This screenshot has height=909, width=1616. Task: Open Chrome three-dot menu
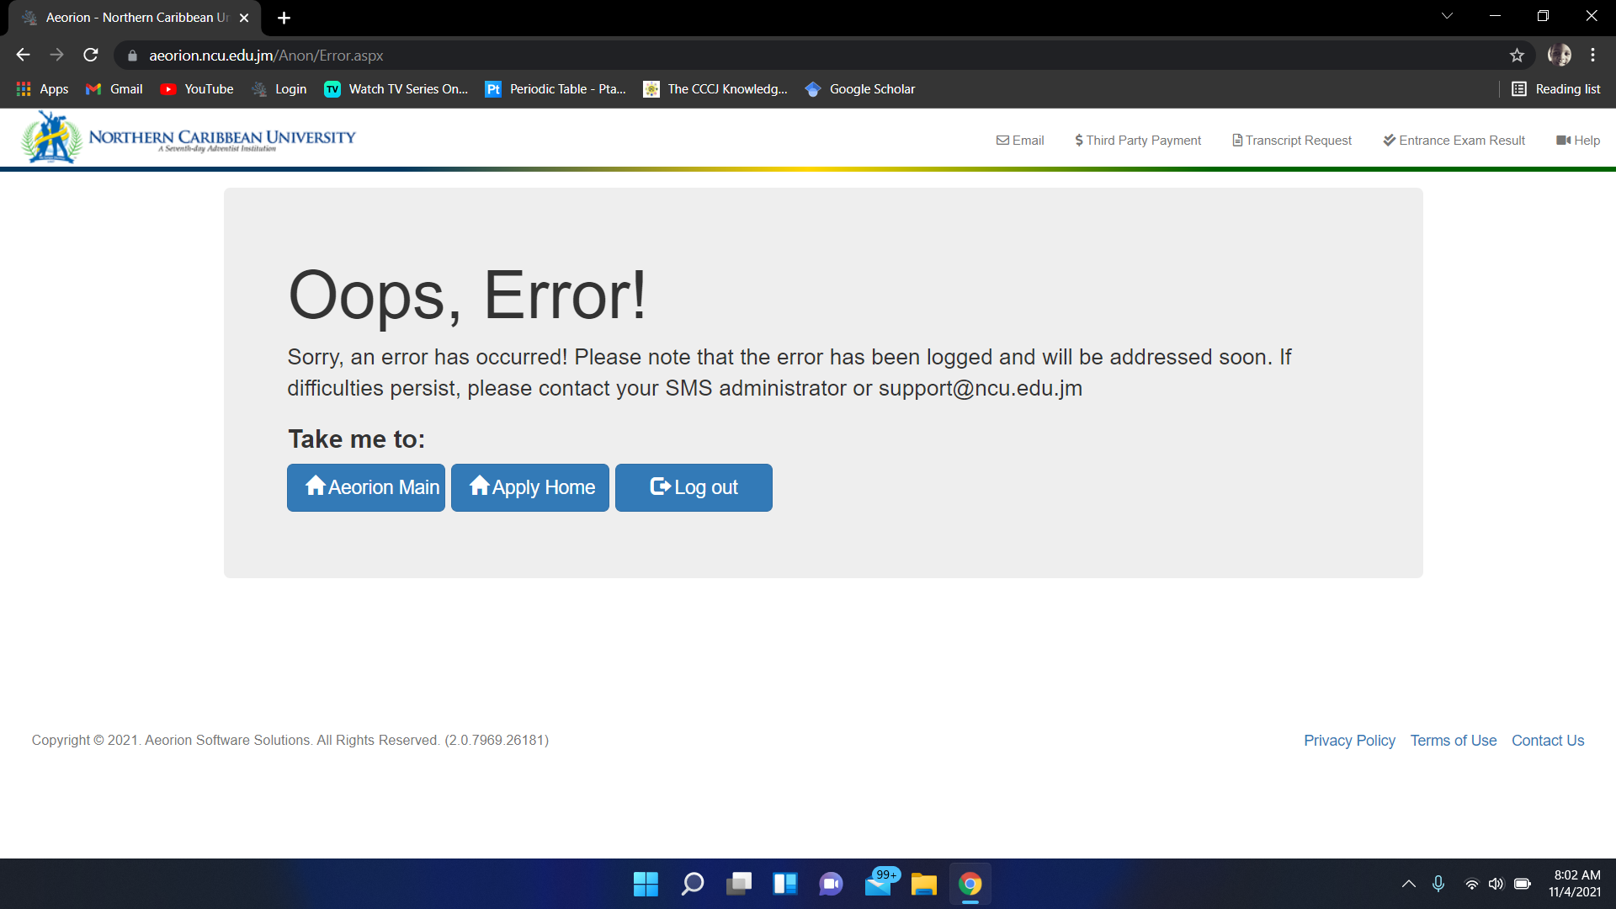click(1592, 56)
